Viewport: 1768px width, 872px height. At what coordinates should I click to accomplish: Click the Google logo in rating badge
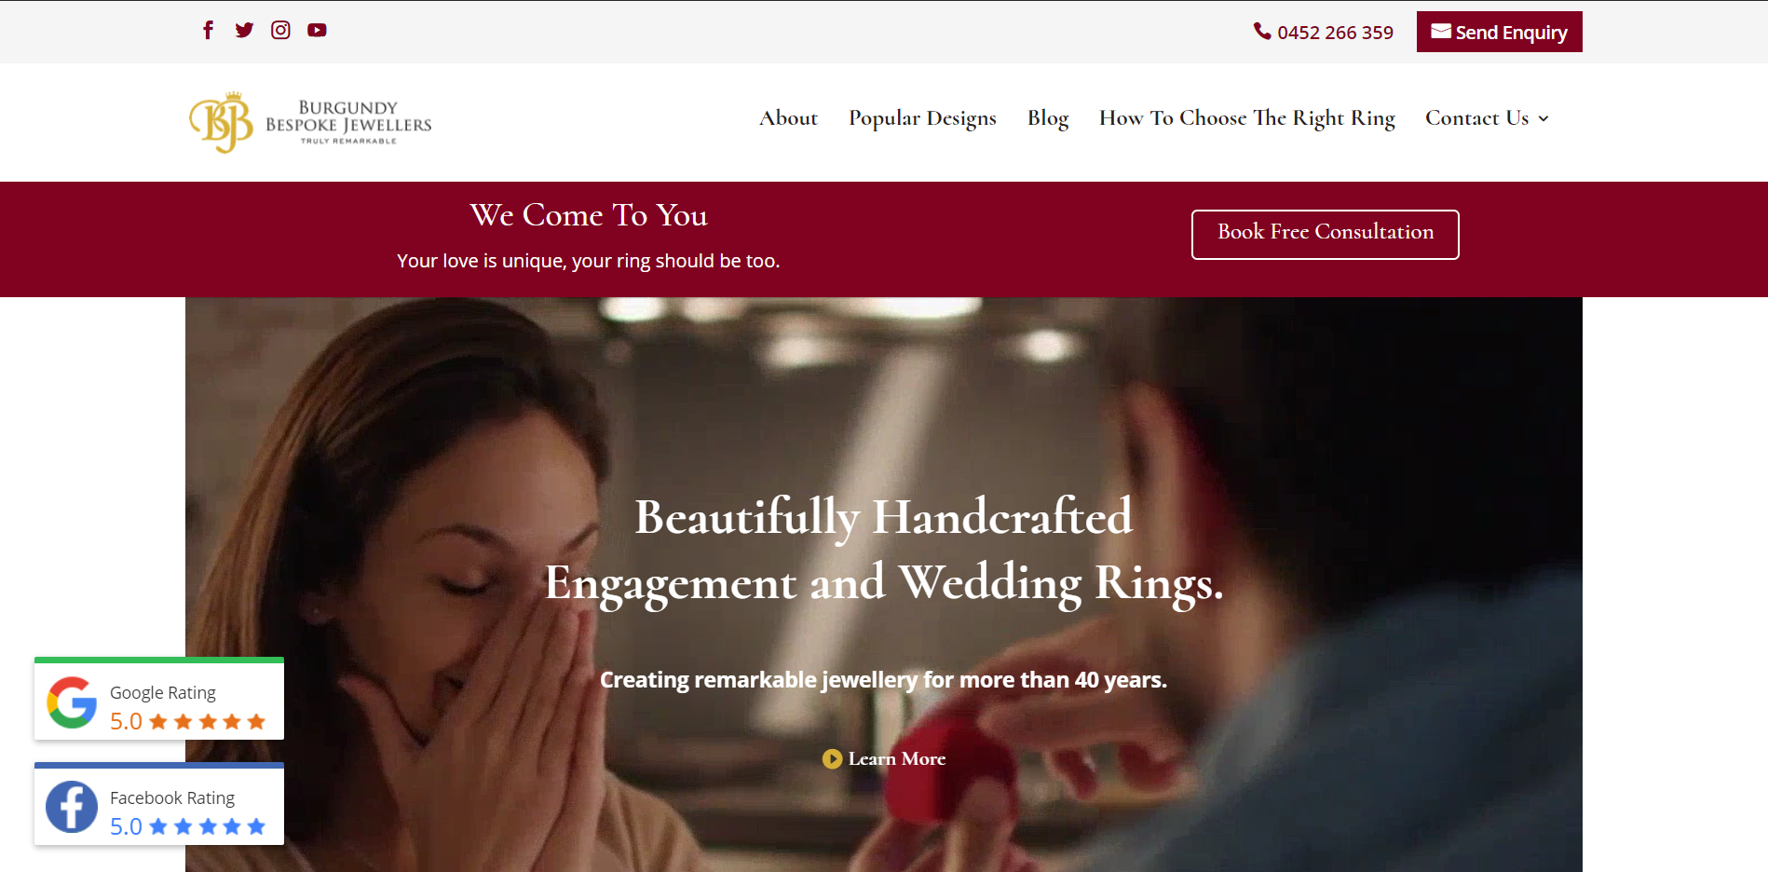tap(72, 702)
